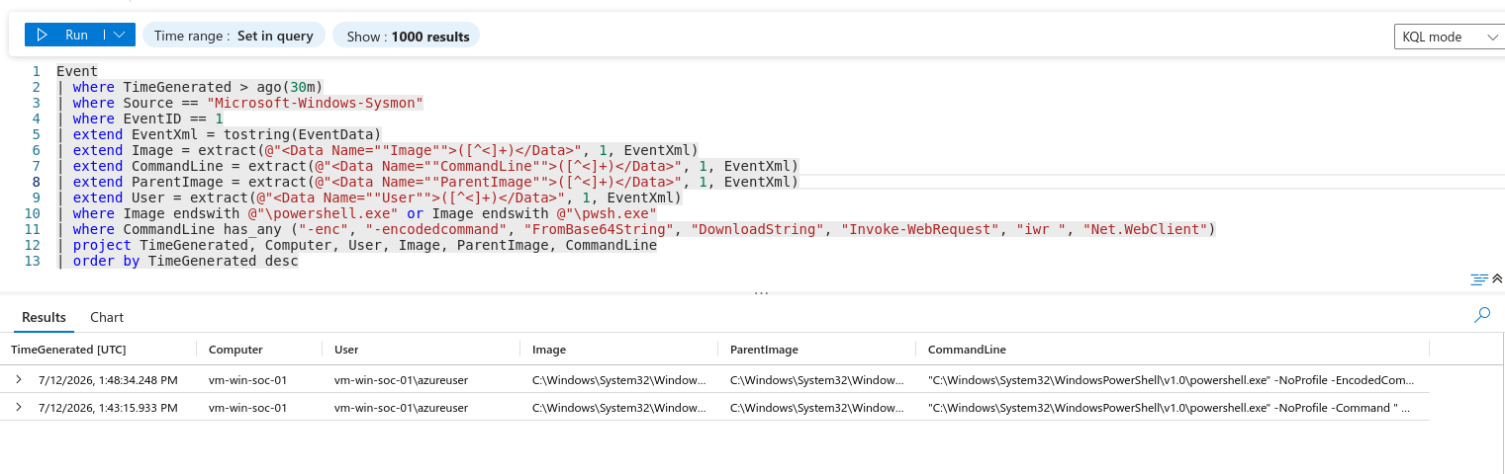This screenshot has width=1505, height=474.
Task: Click the -NoProfile -Command CommandLine cell
Action: point(1172,407)
